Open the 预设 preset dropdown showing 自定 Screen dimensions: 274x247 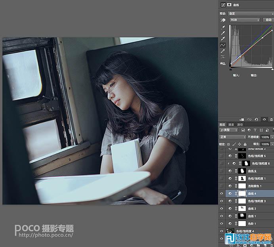click(x=251, y=13)
